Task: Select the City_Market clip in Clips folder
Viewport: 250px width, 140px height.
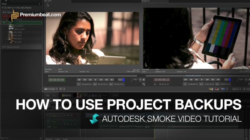Action: coord(18,26)
